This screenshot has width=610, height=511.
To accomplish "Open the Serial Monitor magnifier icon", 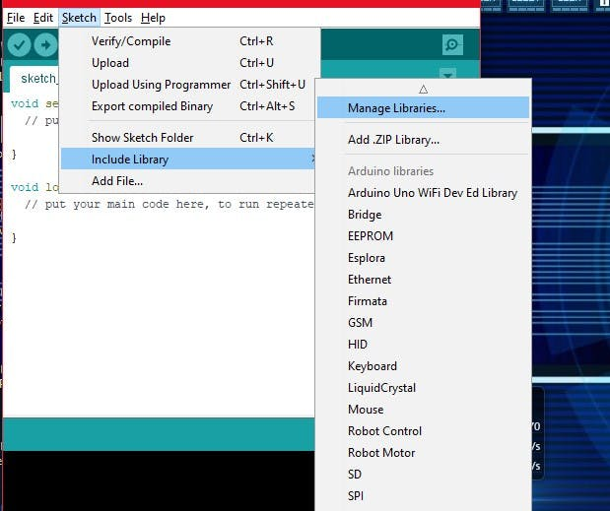I will tap(452, 44).
